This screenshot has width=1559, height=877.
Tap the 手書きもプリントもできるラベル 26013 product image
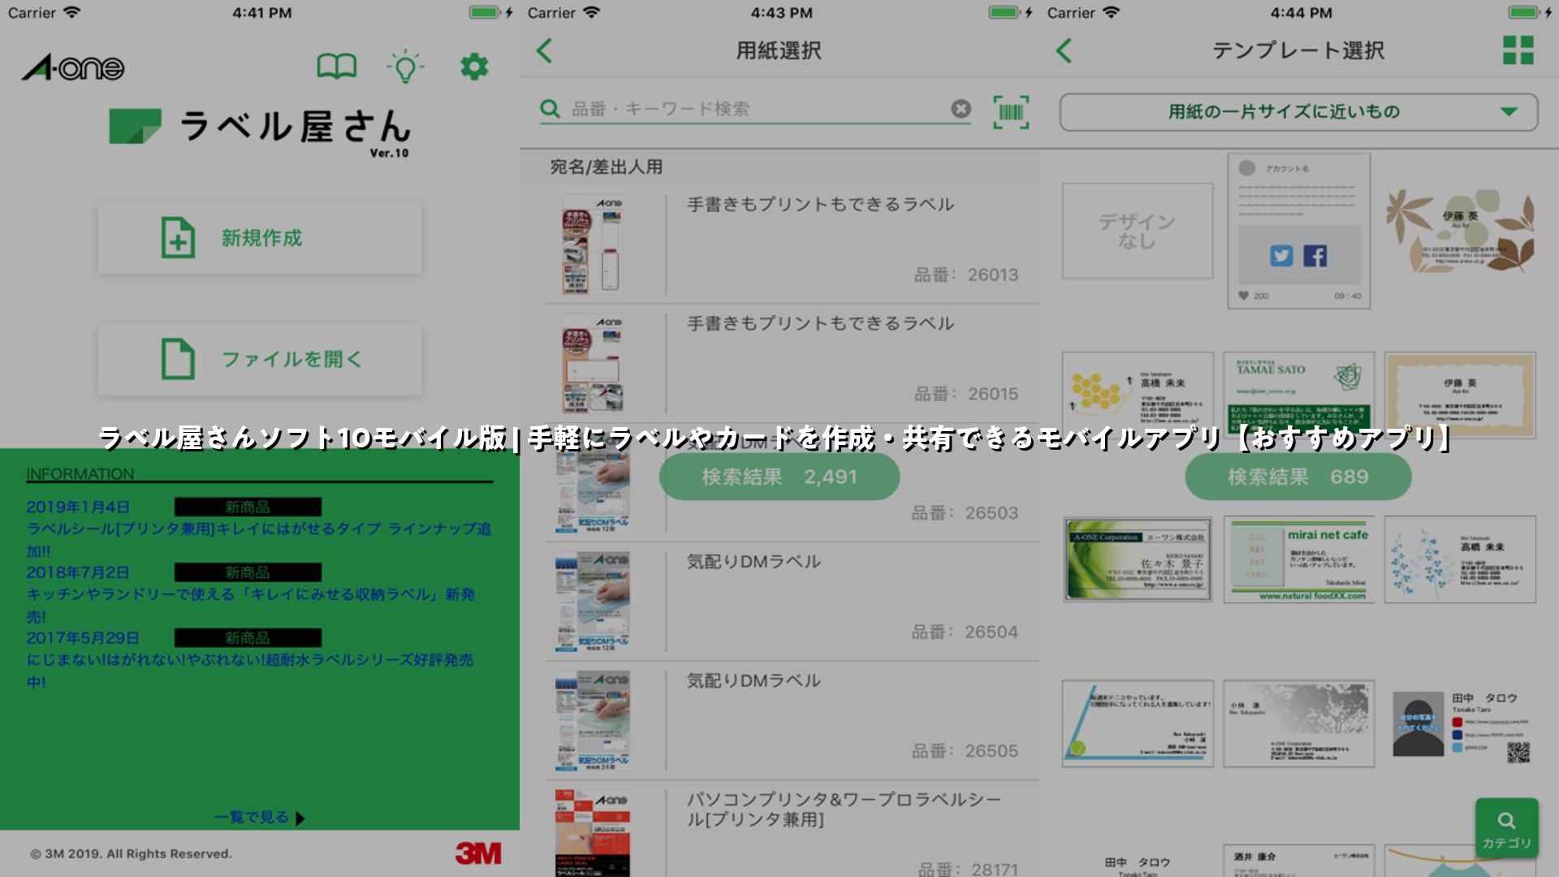tap(593, 244)
